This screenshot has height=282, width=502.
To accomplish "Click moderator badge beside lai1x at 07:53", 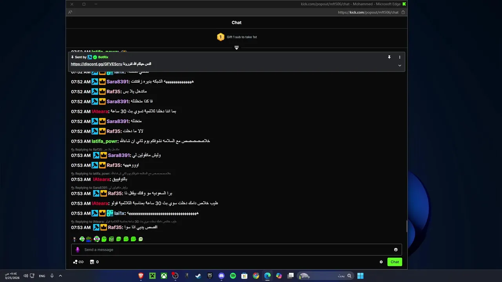I will tap(95, 213).
